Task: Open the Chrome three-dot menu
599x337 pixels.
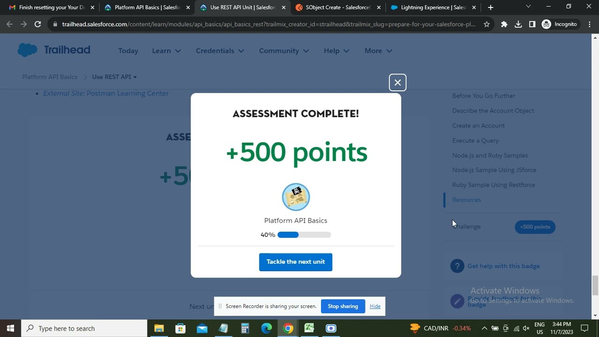Action: 590,24
